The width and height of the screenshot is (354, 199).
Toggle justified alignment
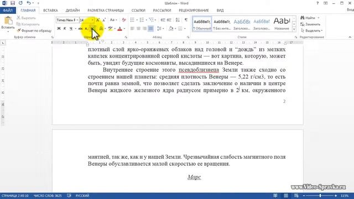pyautogui.click(x=150, y=29)
